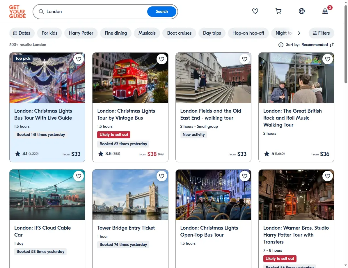Click the 2 hours • Small group text
348x268 pixels.
coord(199,126)
